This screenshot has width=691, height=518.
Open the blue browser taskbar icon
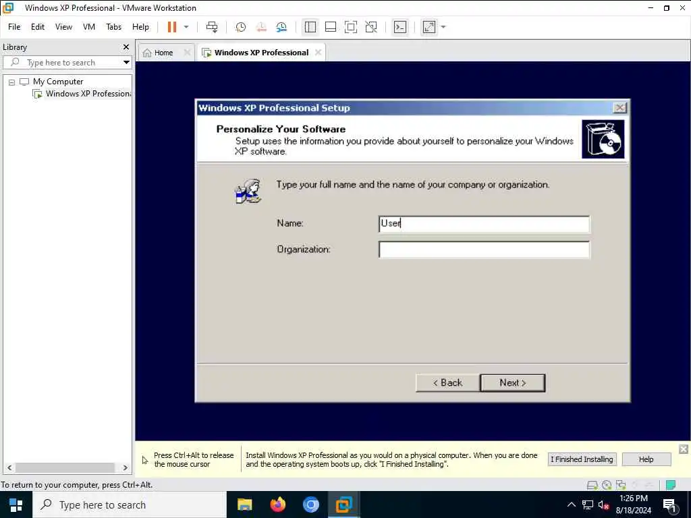point(310,505)
